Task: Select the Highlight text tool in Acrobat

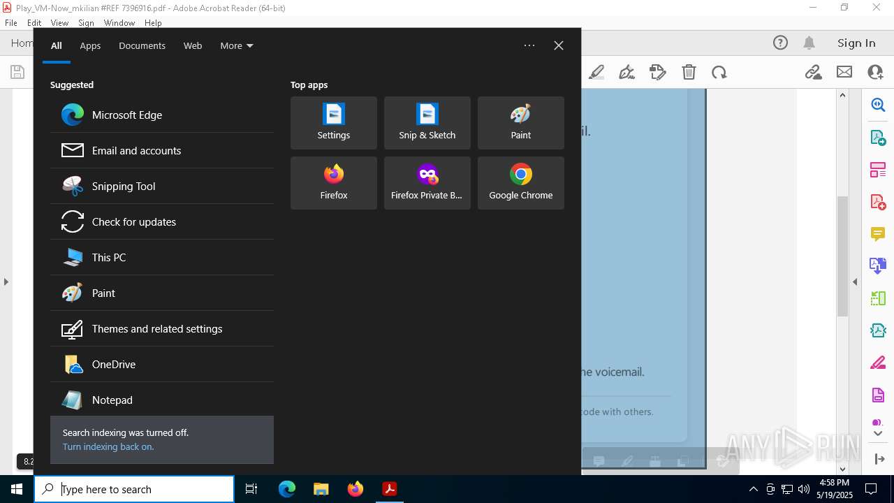Action: coord(596,72)
